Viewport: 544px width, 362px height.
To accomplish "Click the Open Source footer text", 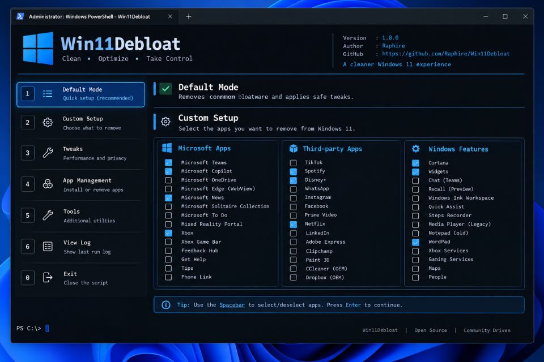I will 431,330.
